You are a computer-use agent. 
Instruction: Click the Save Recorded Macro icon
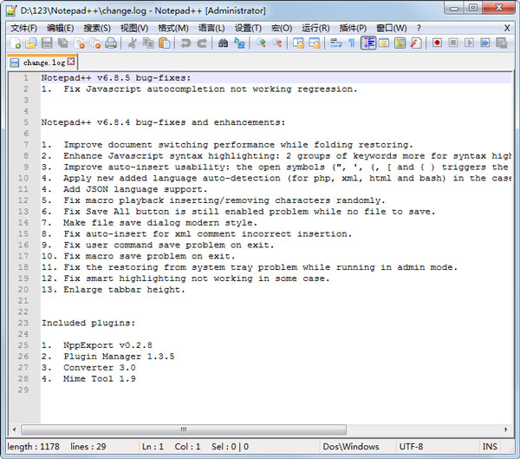(x=501, y=43)
